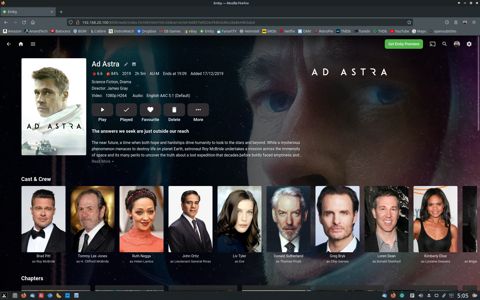The height and width of the screenshot is (300, 480).
Task: Open the taskbar application launcher
Action: (4, 295)
